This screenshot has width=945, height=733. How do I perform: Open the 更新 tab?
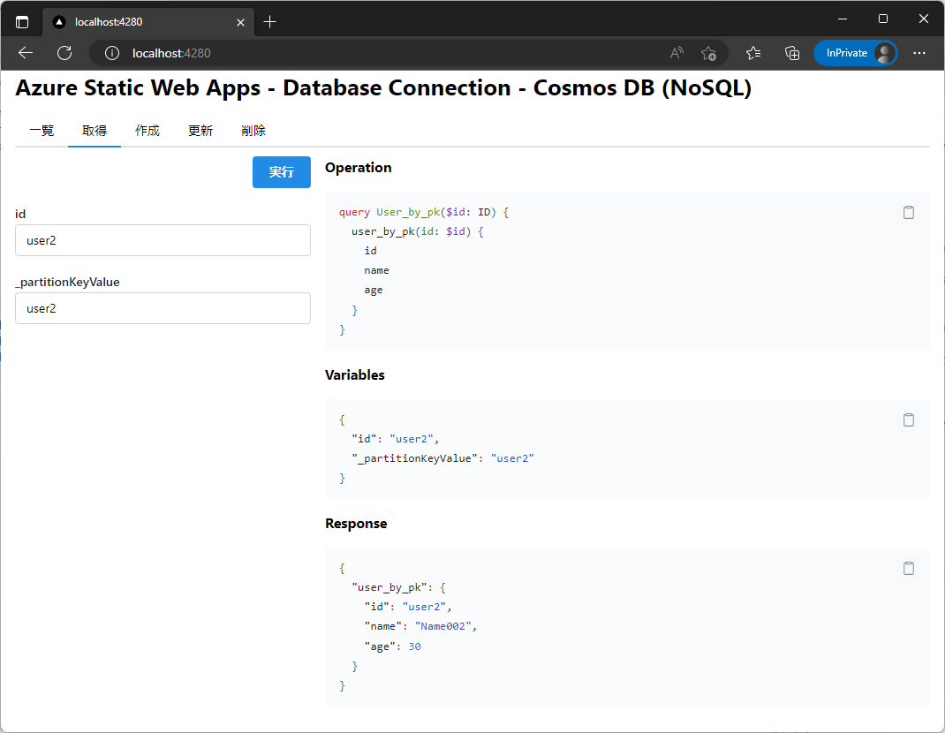200,131
